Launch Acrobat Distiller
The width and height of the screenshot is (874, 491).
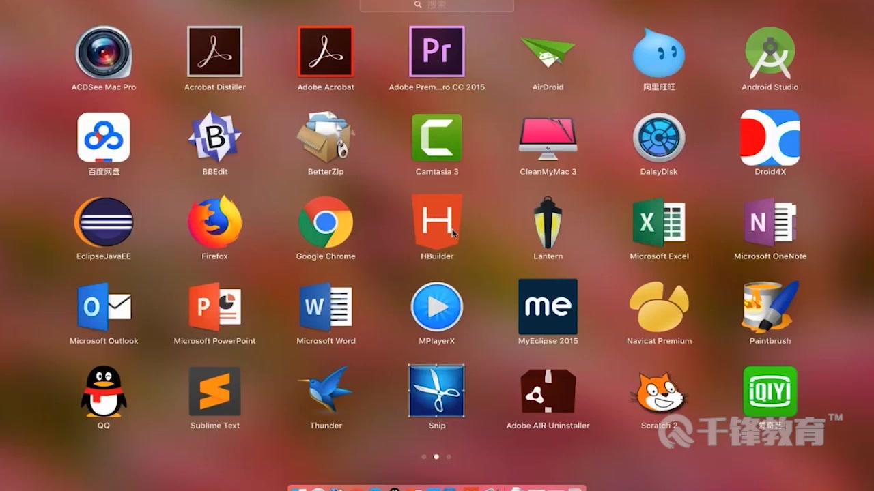point(215,52)
